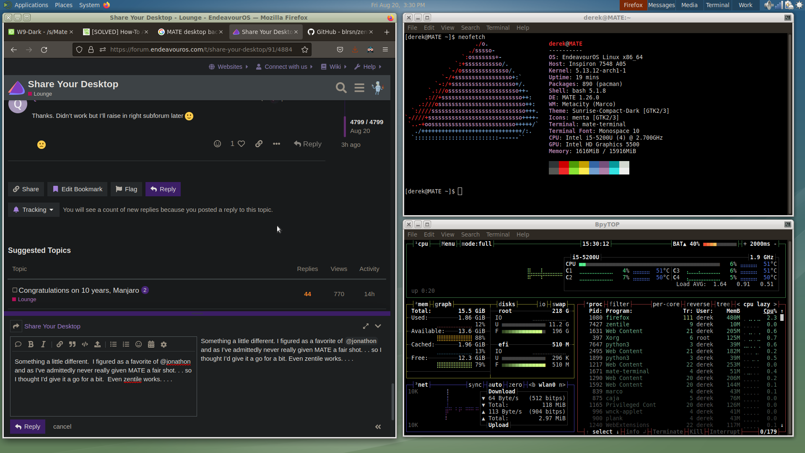Open the Firefox application menu

385,49
